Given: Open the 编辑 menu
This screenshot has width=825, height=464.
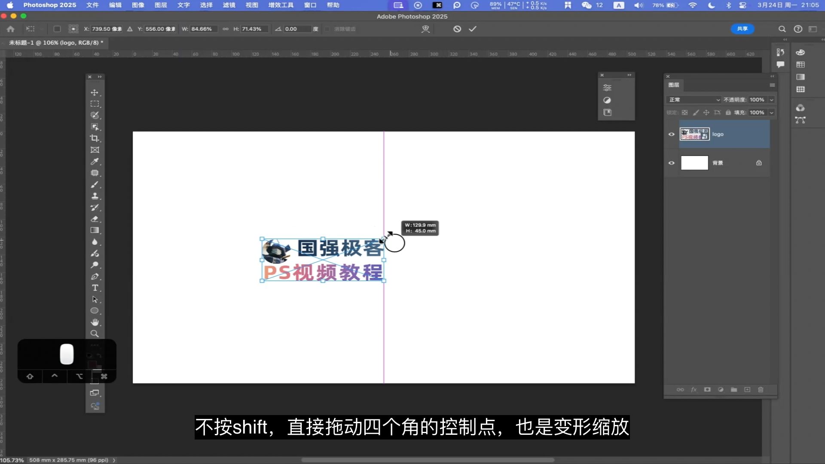Looking at the screenshot, I should [115, 5].
